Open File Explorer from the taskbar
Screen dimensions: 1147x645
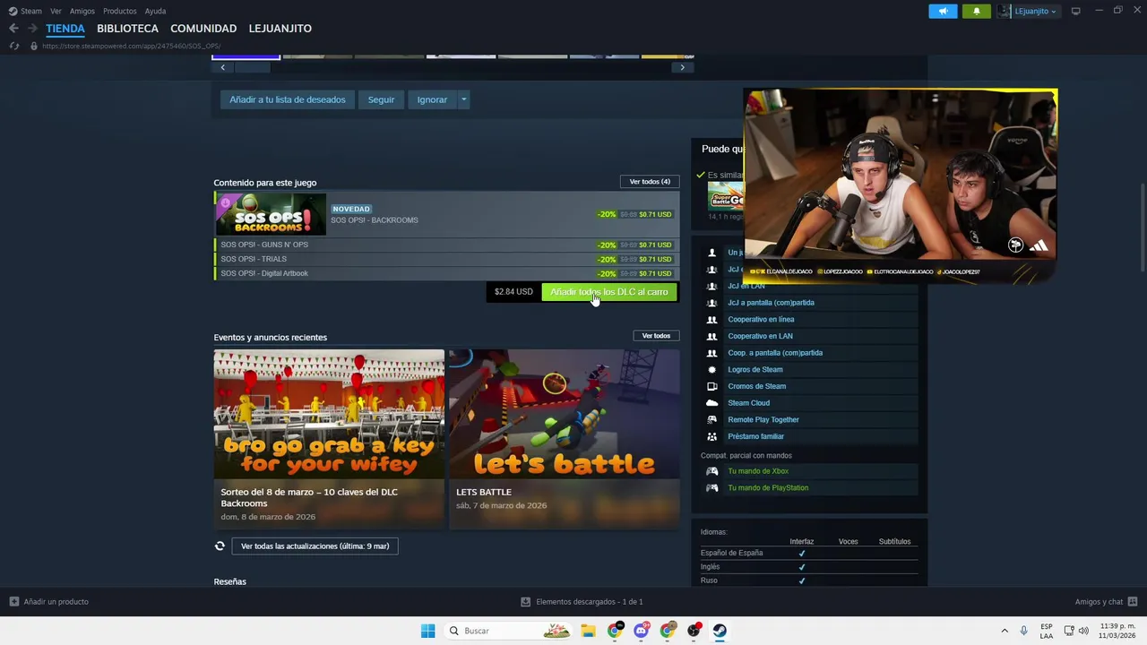[588, 631]
